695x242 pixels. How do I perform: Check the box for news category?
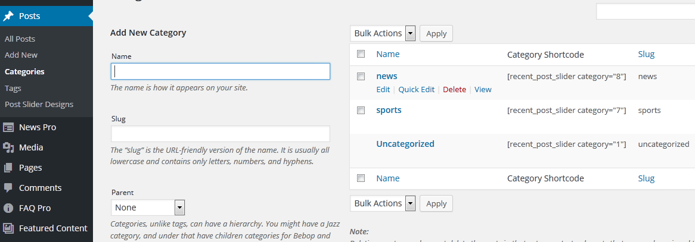361,77
